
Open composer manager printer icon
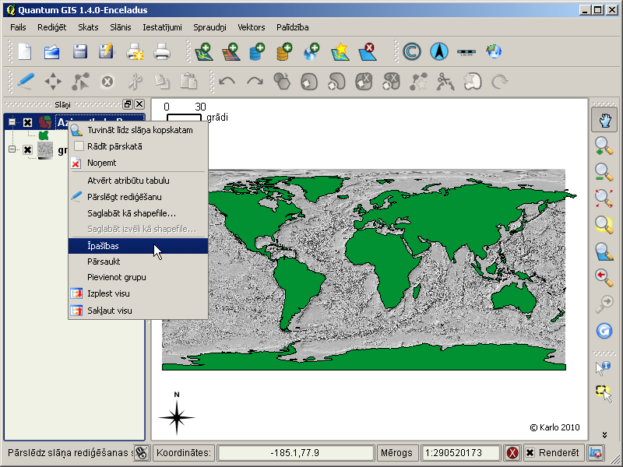(x=162, y=51)
